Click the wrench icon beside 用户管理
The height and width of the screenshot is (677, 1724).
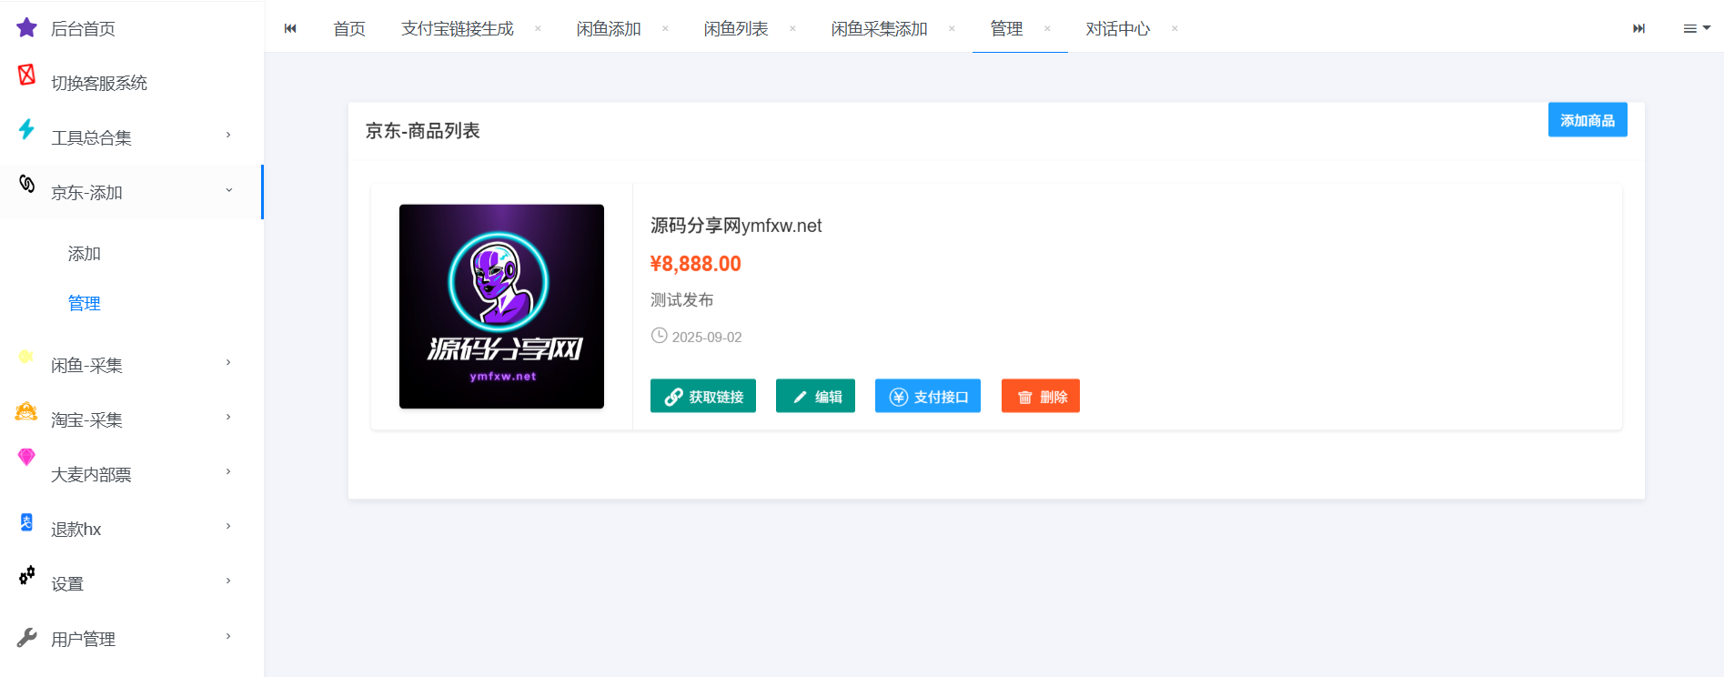coord(26,637)
